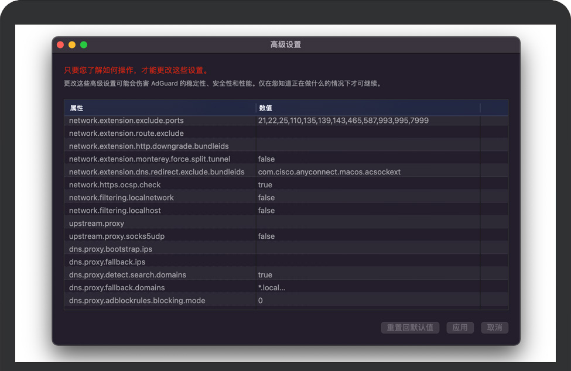
Task: Select the network.extension.route.exclude property
Action: 126,133
